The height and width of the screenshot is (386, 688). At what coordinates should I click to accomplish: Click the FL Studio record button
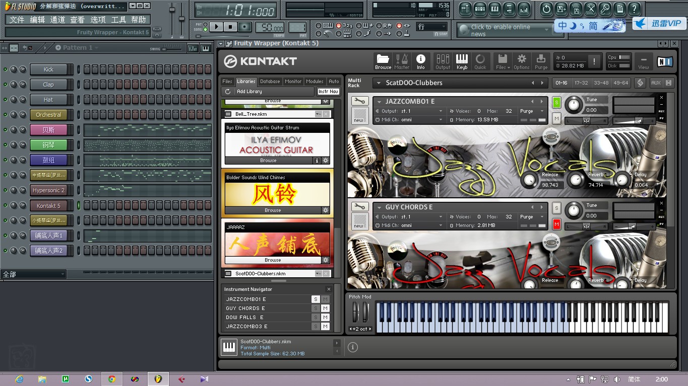(244, 27)
